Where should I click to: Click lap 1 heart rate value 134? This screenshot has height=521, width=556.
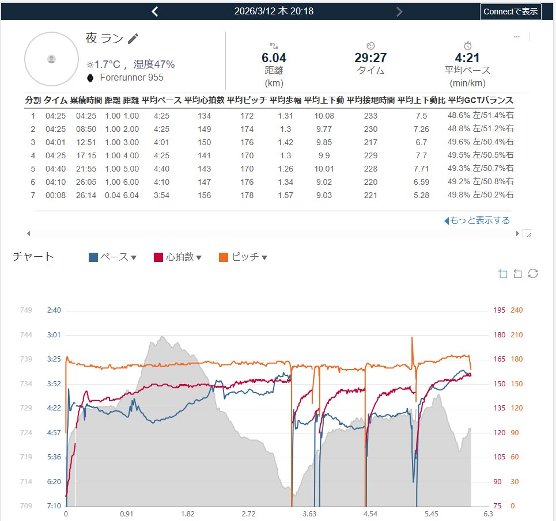pyautogui.click(x=204, y=116)
